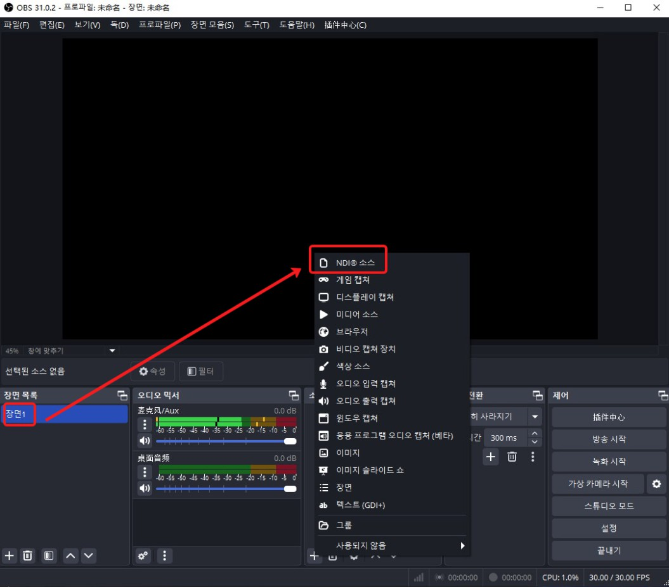Viewport: 669px width, 587px height.
Task: Toggle 스튜디오 모드 on
Action: (608, 506)
